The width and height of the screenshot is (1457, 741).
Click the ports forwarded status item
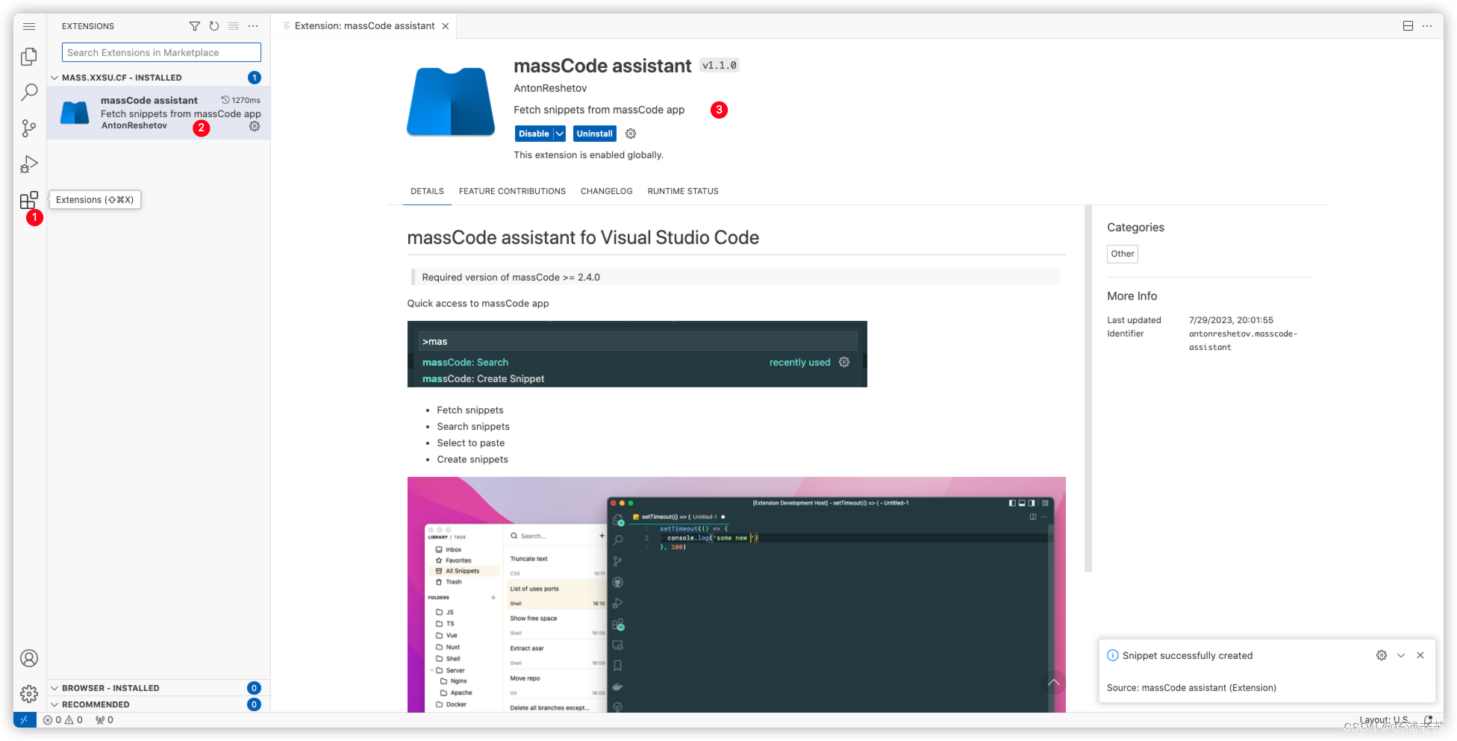tap(104, 720)
